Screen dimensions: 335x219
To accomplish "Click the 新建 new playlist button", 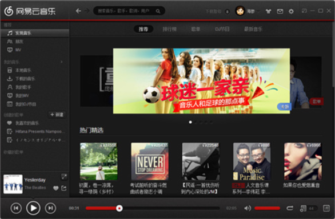I will point(57,115).
